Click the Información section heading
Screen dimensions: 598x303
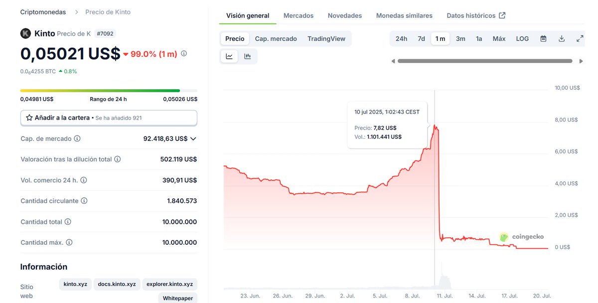pos(44,267)
